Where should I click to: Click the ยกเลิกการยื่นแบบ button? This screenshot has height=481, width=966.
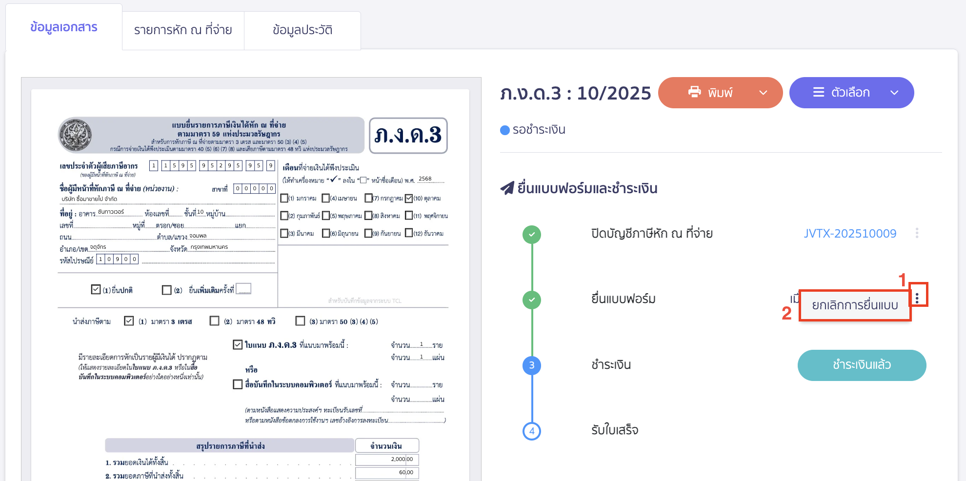(x=855, y=305)
